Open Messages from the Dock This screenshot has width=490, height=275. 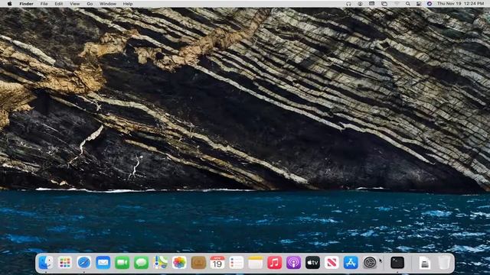pyautogui.click(x=141, y=263)
